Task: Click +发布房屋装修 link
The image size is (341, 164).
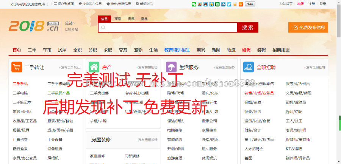Action: tap(147, 140)
